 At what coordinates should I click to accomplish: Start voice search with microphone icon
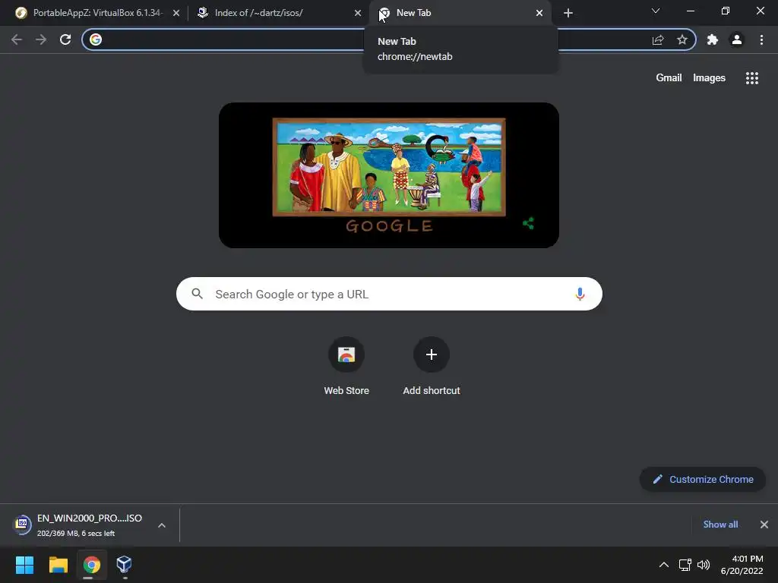(x=580, y=294)
